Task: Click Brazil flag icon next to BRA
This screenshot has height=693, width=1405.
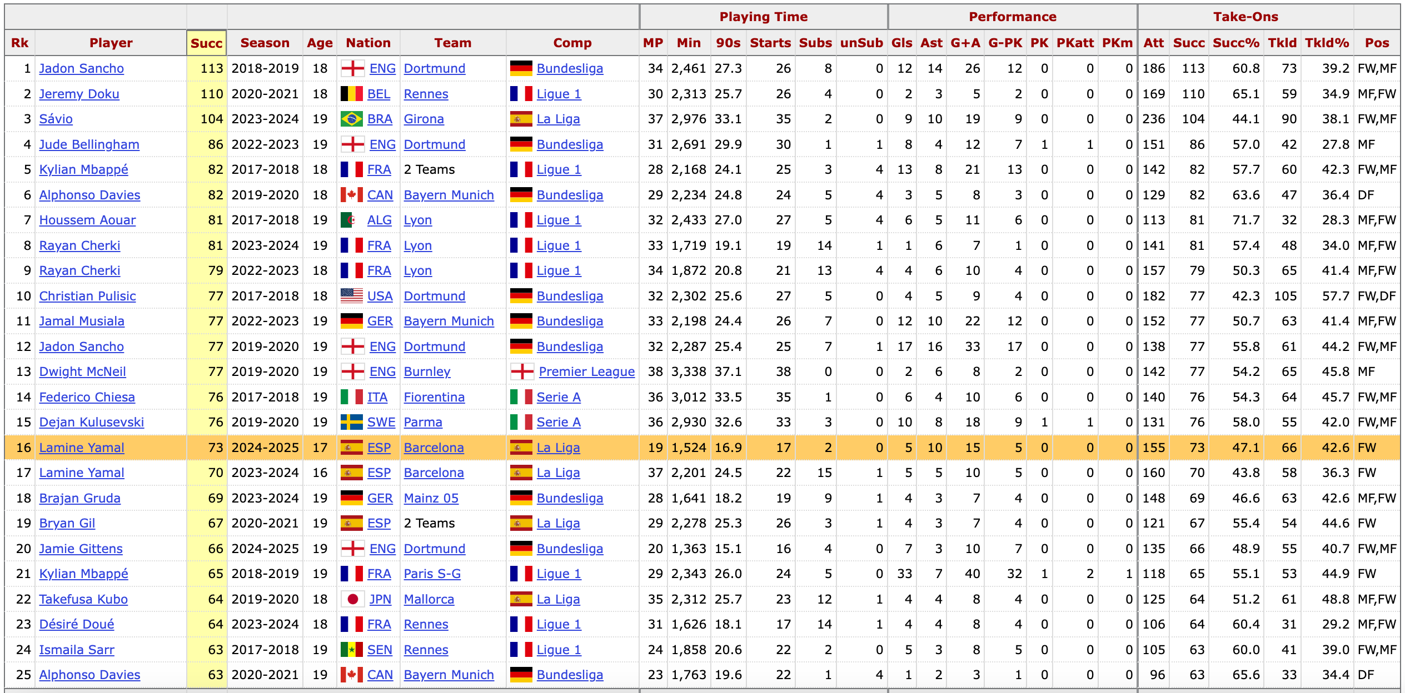Action: point(351,119)
